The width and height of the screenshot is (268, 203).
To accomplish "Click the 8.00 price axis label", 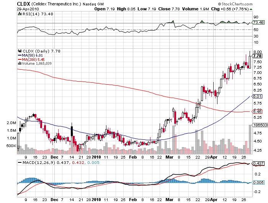I will coord(258,52).
